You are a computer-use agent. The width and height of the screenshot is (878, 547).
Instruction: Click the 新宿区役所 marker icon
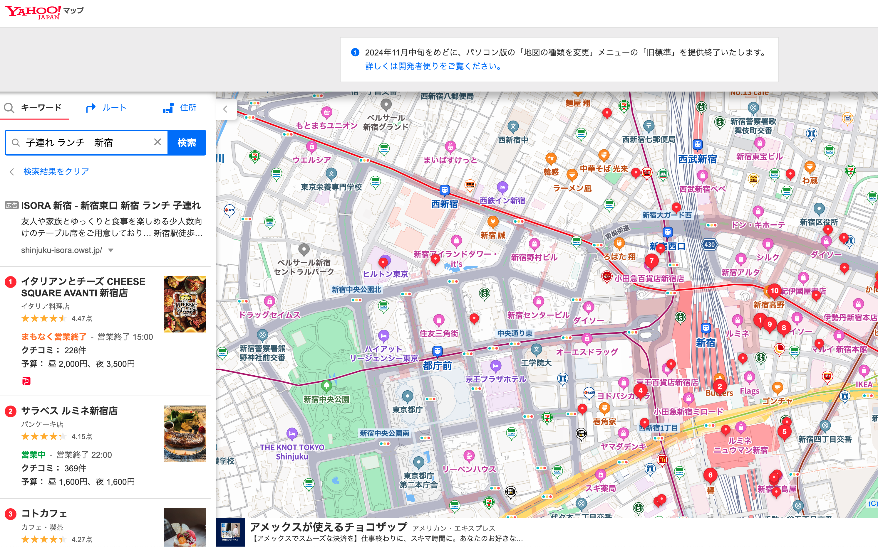[x=819, y=209]
